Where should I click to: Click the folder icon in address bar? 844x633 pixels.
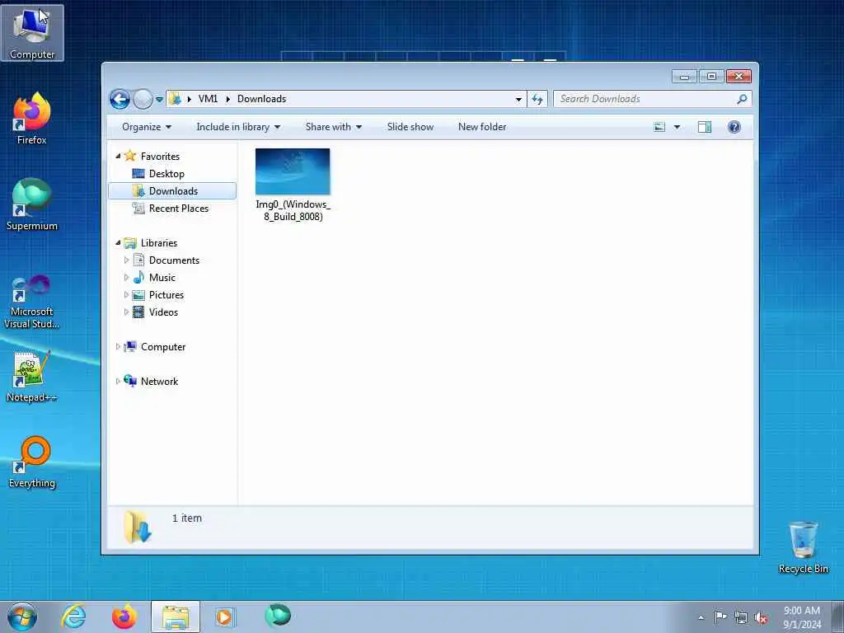[x=175, y=99]
